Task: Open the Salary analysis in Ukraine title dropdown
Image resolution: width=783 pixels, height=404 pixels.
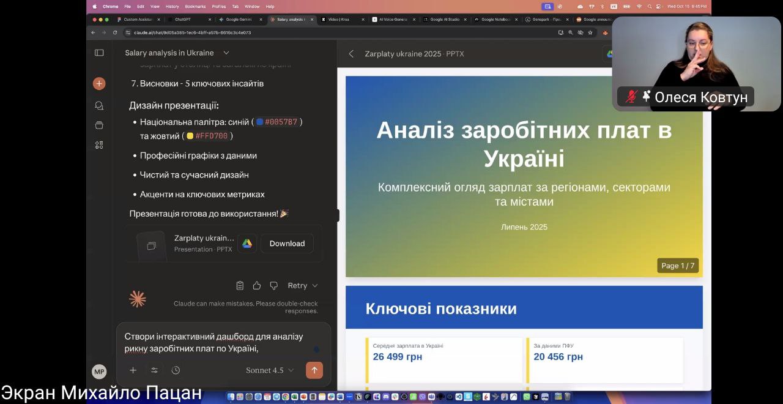Action: (x=226, y=53)
